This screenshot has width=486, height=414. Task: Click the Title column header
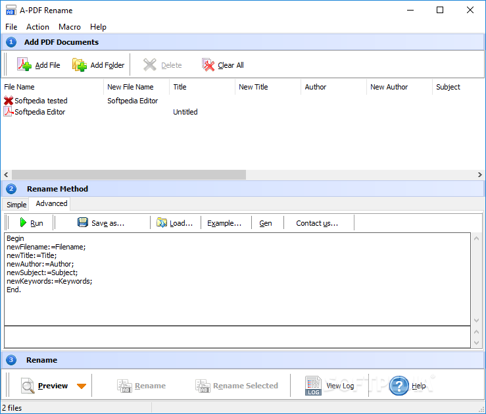point(202,87)
